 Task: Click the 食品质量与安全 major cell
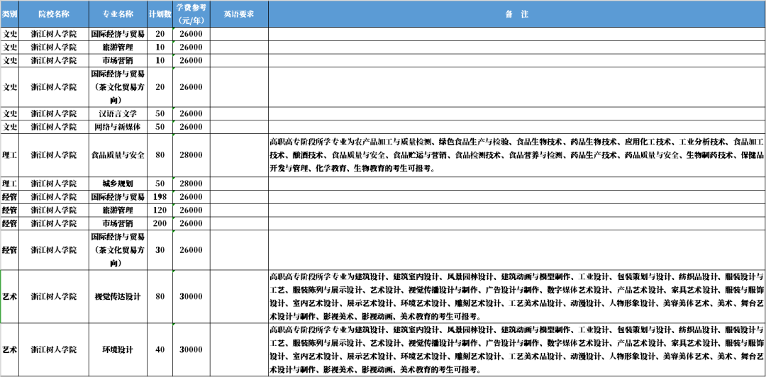pos(118,155)
